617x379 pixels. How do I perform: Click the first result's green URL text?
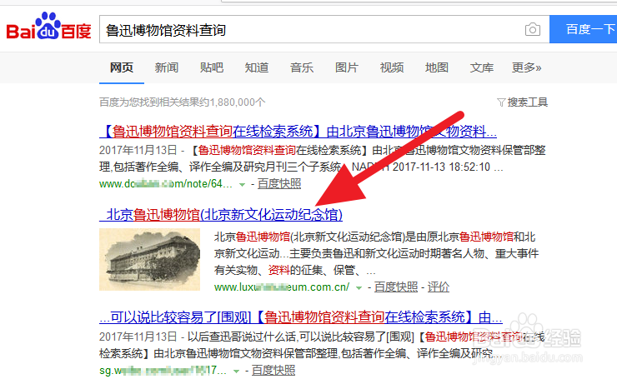click(x=166, y=183)
